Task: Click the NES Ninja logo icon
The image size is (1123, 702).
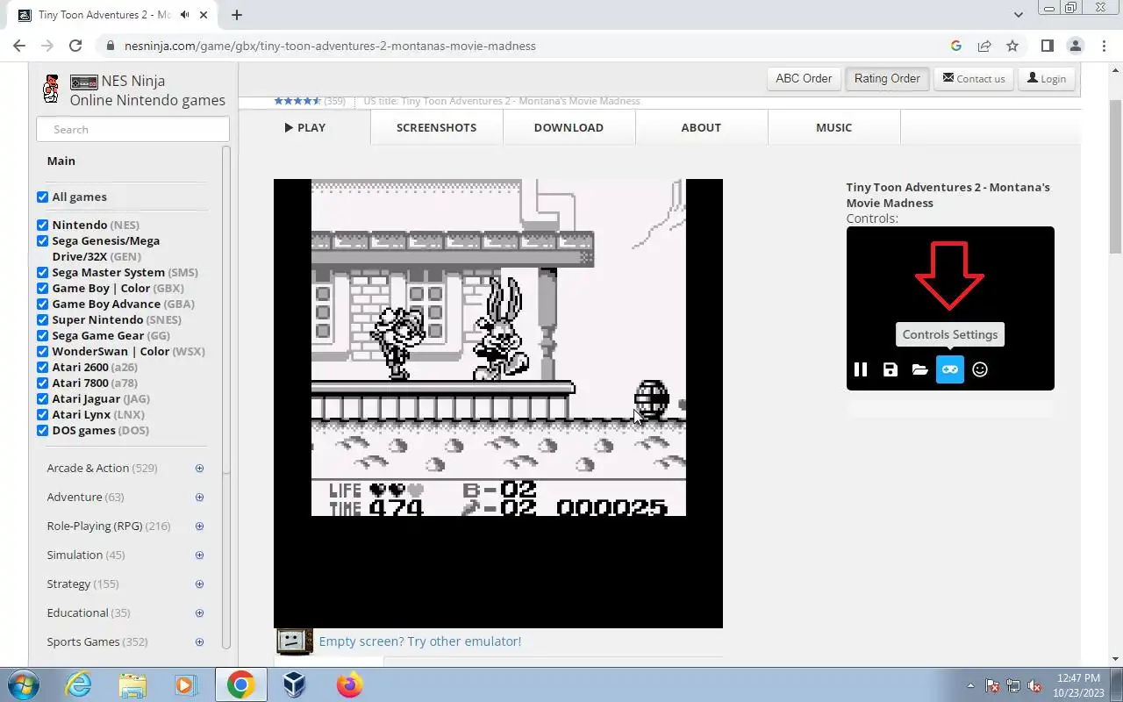Action: pos(52,90)
